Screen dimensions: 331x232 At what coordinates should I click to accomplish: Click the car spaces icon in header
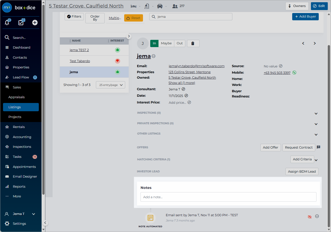pos(160,6)
